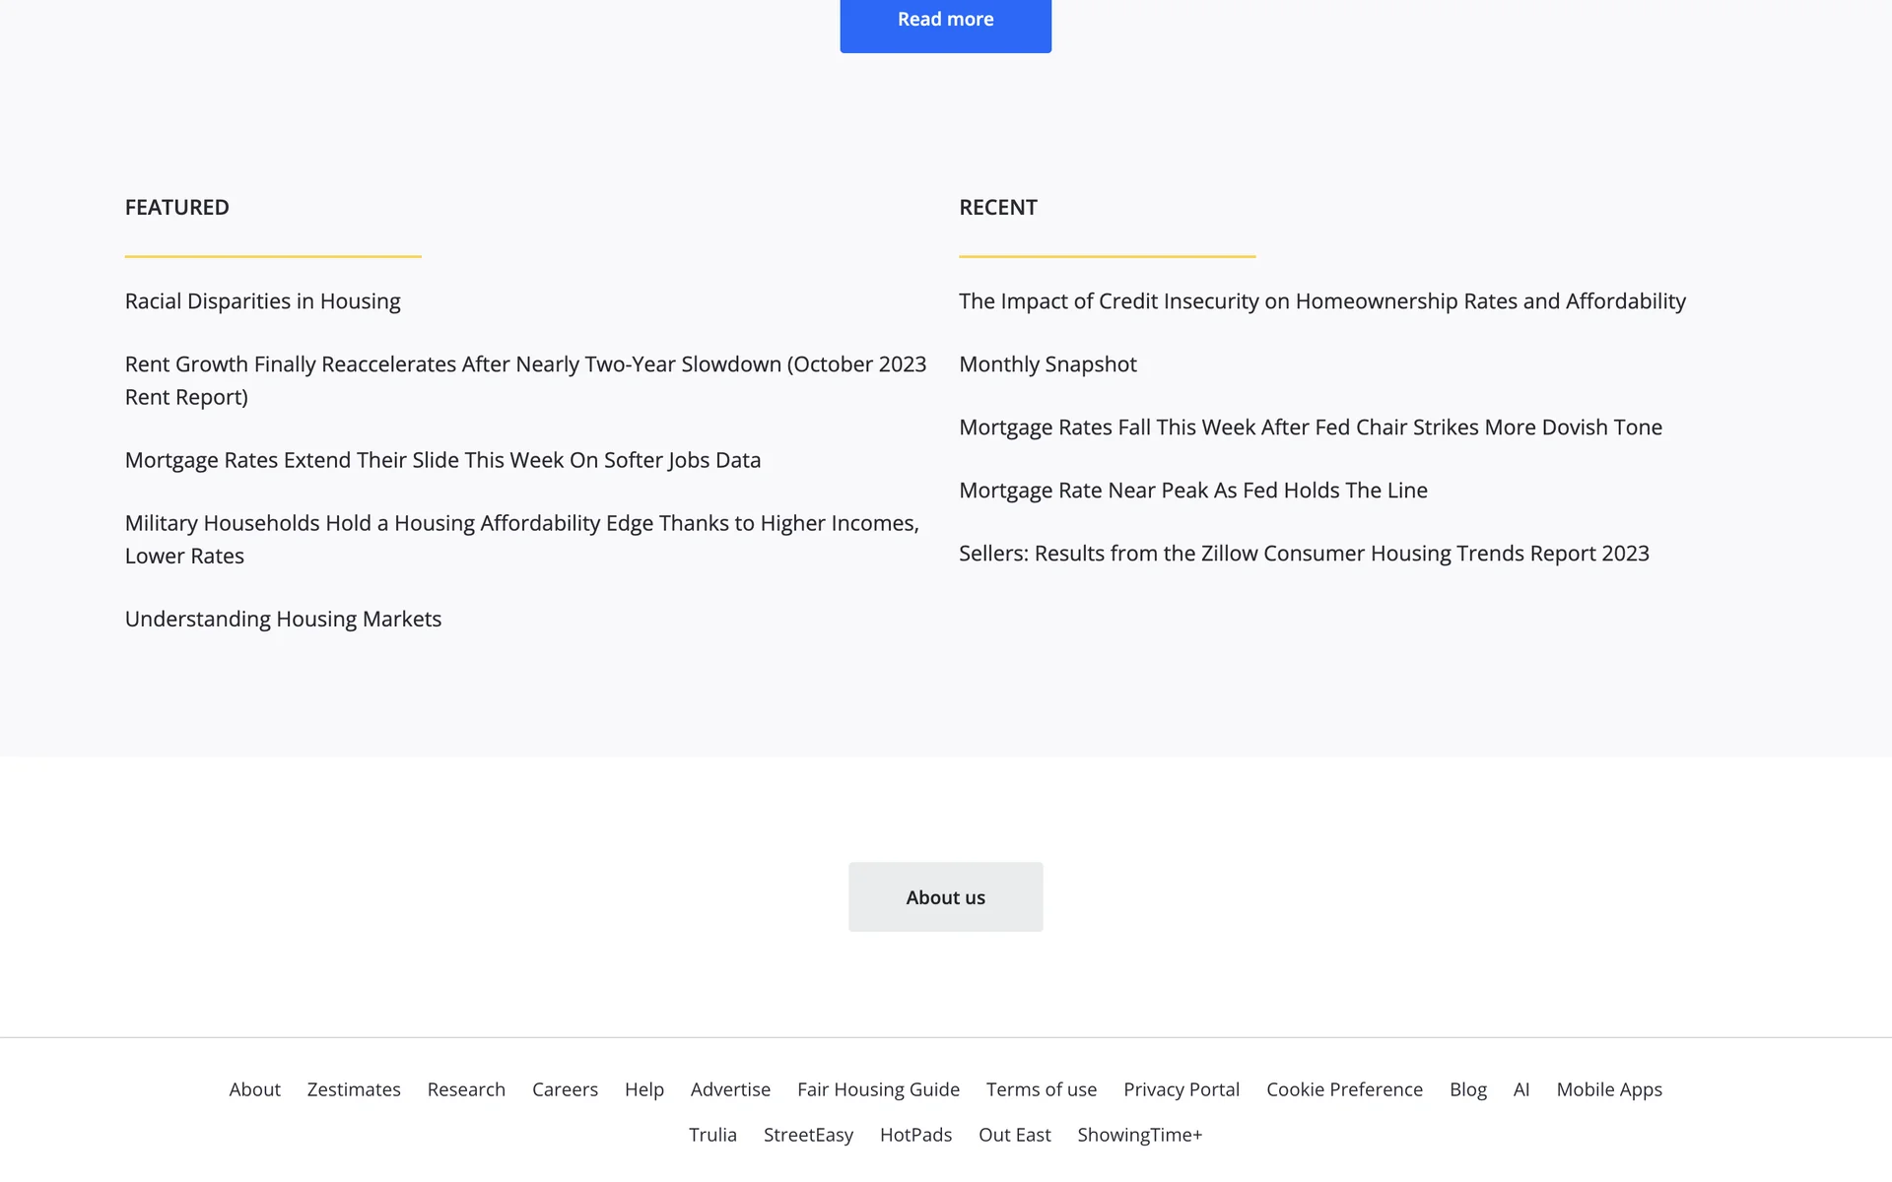This screenshot has height=1182, width=1892.
Task: Open Cookie Preference settings link
Action: (1344, 1089)
